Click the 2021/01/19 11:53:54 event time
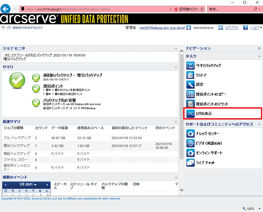This screenshot has height=212, width=263. point(126,138)
